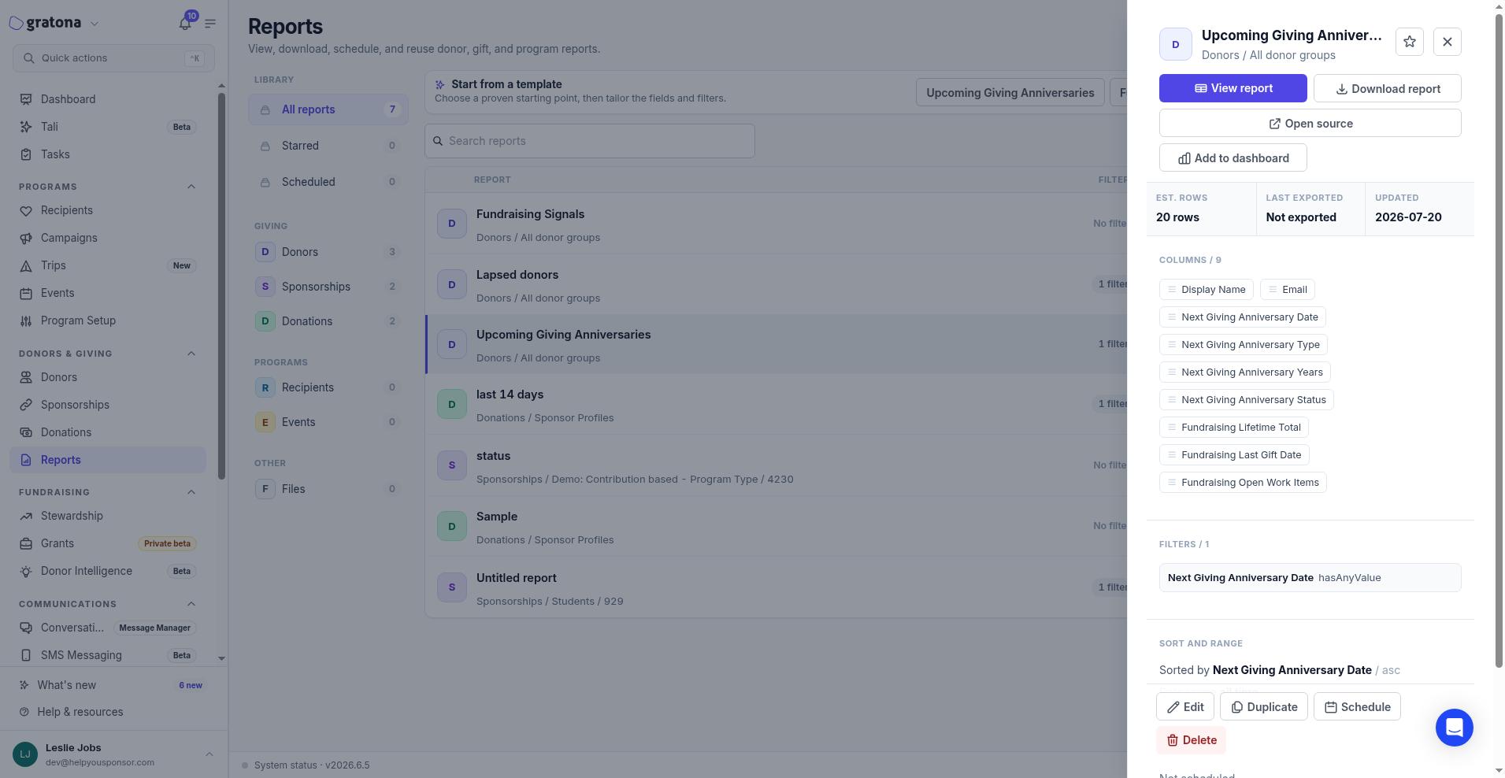Screen dimensions: 1505x778
Task: Delete the selected report
Action: tap(1191, 739)
